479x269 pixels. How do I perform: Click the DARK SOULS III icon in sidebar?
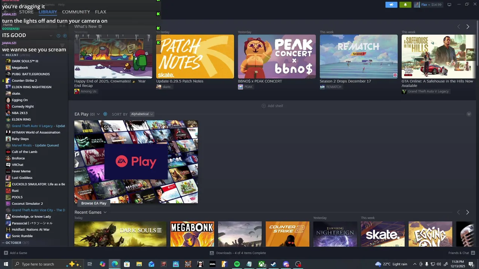[x=8, y=61]
